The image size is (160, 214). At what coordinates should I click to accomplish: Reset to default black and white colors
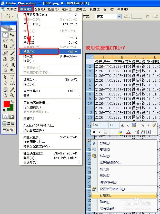point(4,110)
